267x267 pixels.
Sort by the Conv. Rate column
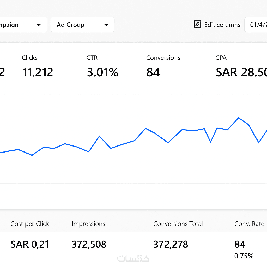click(249, 224)
